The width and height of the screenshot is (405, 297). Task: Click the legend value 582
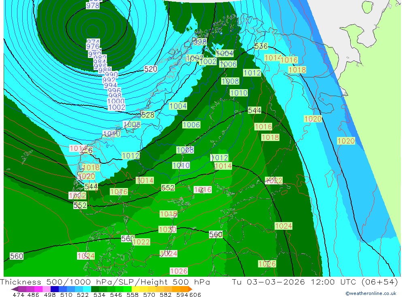[165, 295]
